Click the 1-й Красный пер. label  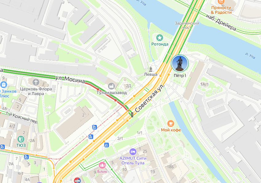pos(22,117)
